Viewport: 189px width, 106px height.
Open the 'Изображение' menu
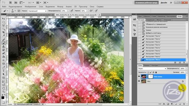(x=30, y=6)
